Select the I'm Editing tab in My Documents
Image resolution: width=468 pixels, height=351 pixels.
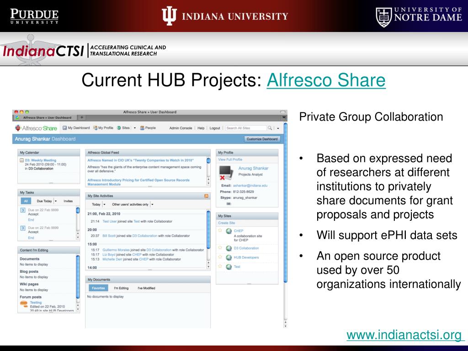pos(121,288)
